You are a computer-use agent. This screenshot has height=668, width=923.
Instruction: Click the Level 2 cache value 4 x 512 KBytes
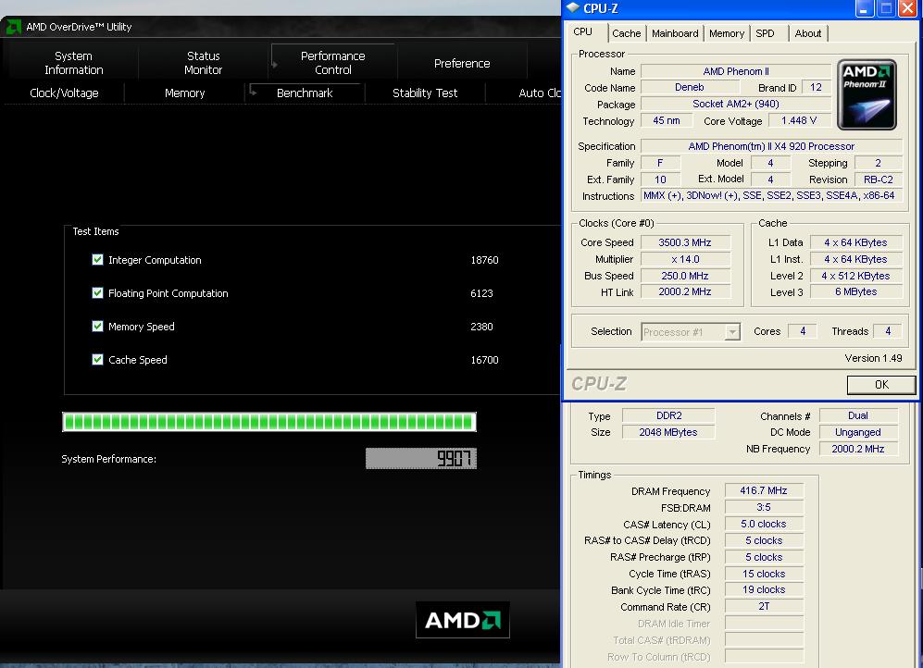[x=856, y=275]
